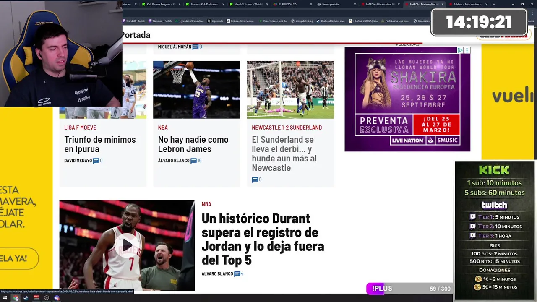Screen dimensions: 537x302
Task: Click !PLUS progress bar overlay
Action: click(409, 289)
